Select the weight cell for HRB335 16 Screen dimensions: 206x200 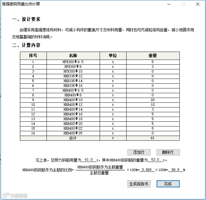point(153,86)
